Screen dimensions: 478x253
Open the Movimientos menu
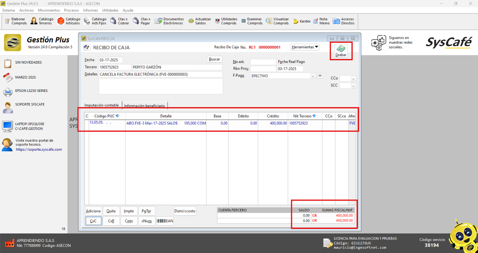[x=49, y=10]
